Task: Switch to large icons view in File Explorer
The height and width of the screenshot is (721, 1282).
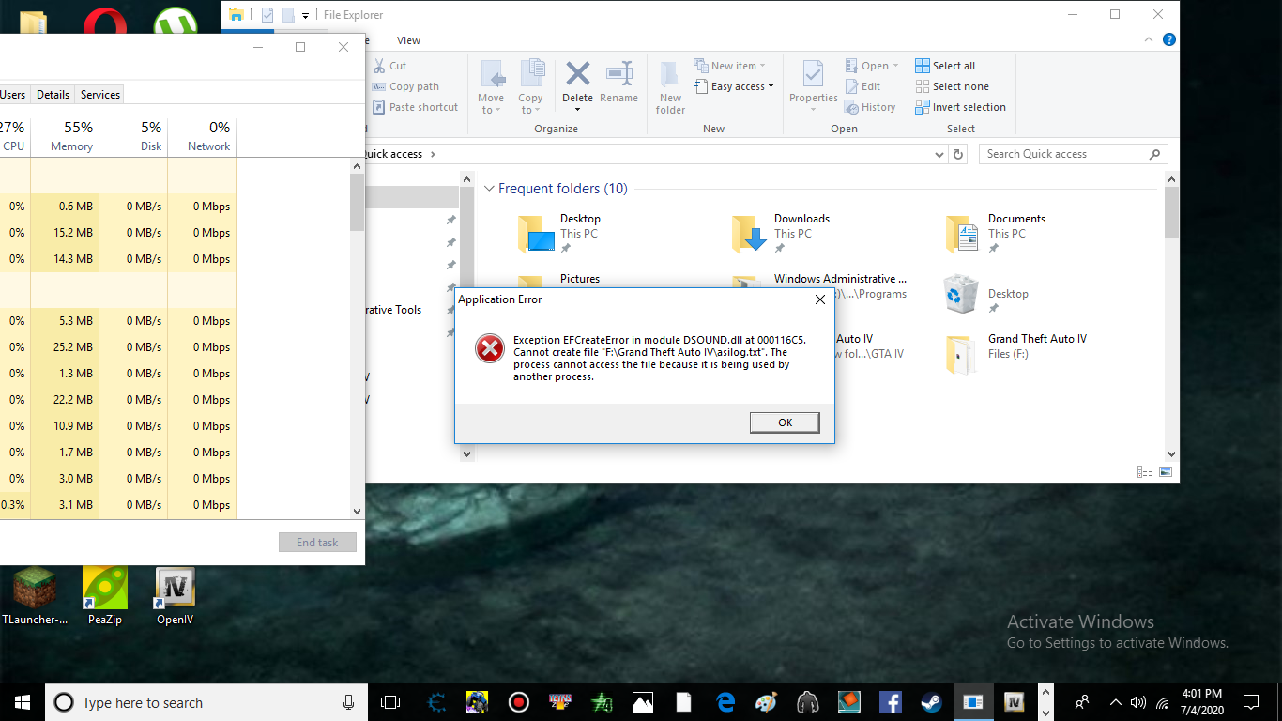Action: pos(1166,472)
